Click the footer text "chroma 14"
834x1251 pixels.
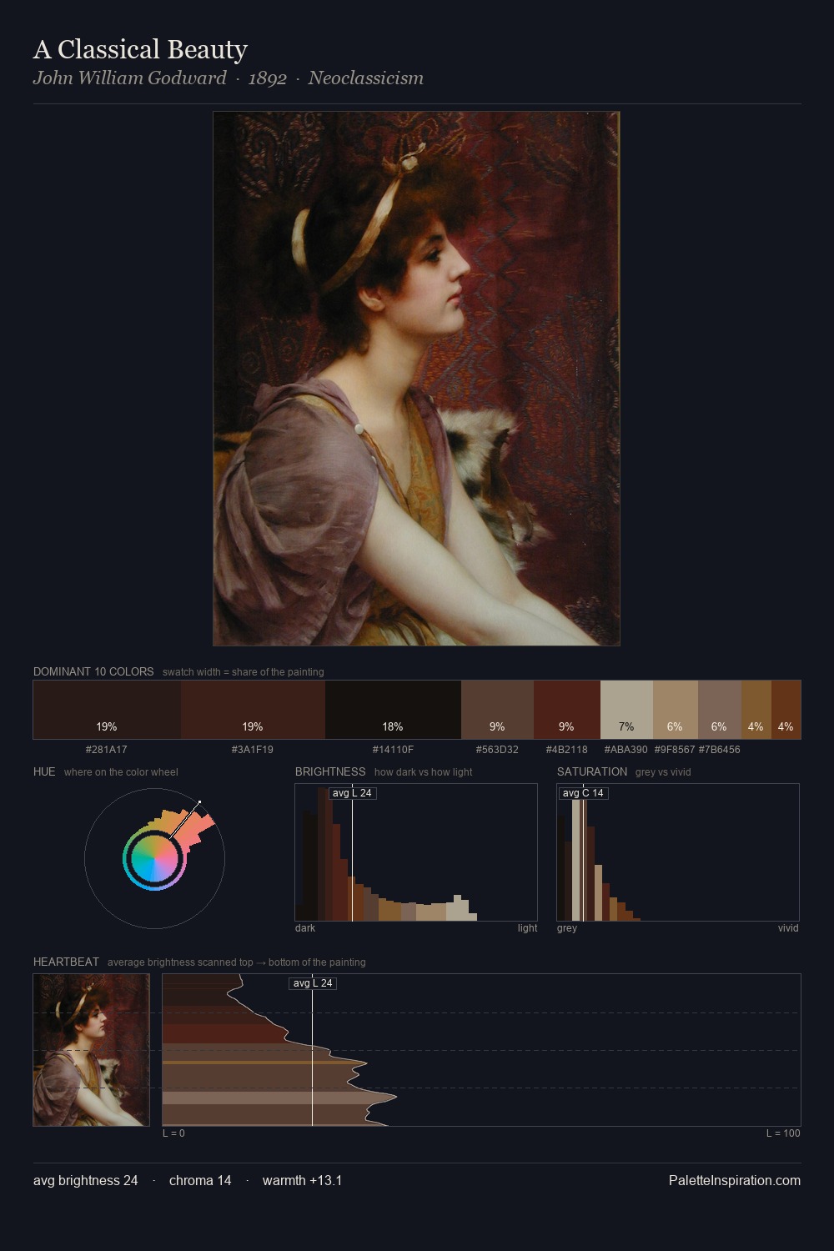coord(200,1180)
